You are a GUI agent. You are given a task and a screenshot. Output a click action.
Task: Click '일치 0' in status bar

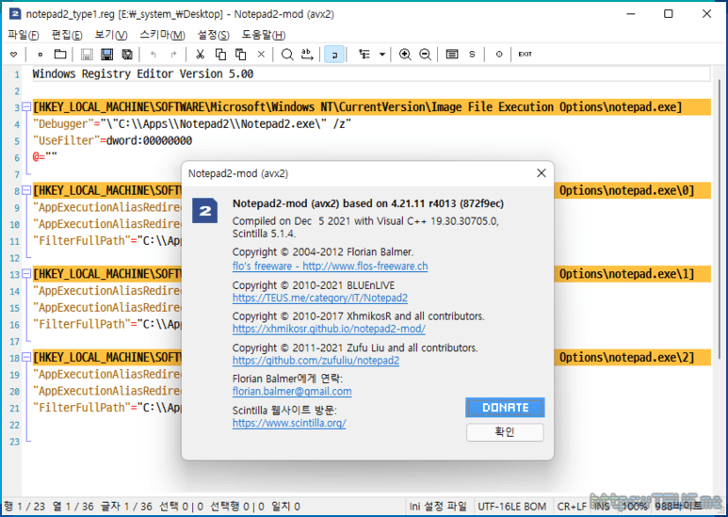coord(285,507)
